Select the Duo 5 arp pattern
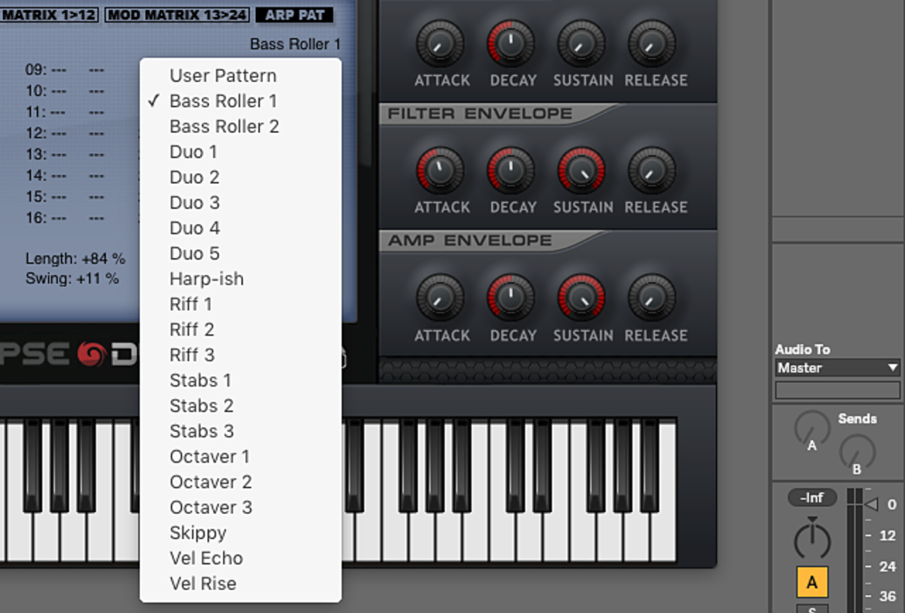Viewport: 905px width, 613px height. tap(241, 253)
